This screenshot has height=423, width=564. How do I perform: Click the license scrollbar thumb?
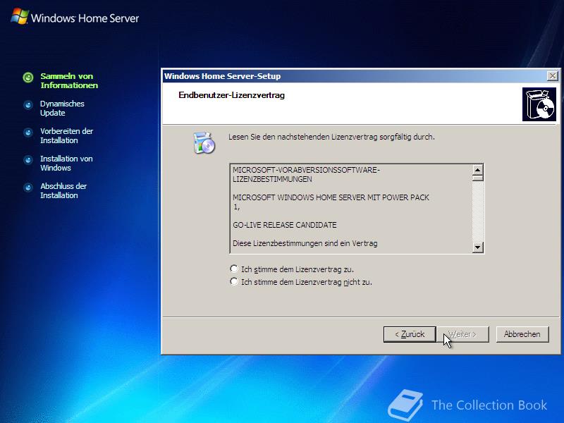[x=478, y=178]
